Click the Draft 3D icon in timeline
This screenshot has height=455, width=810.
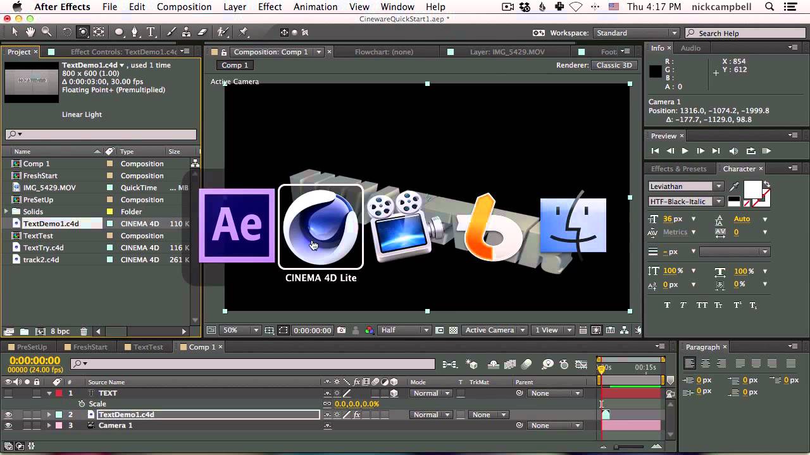coord(471,364)
